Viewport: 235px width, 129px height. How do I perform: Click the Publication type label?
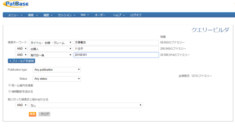tap(17, 70)
